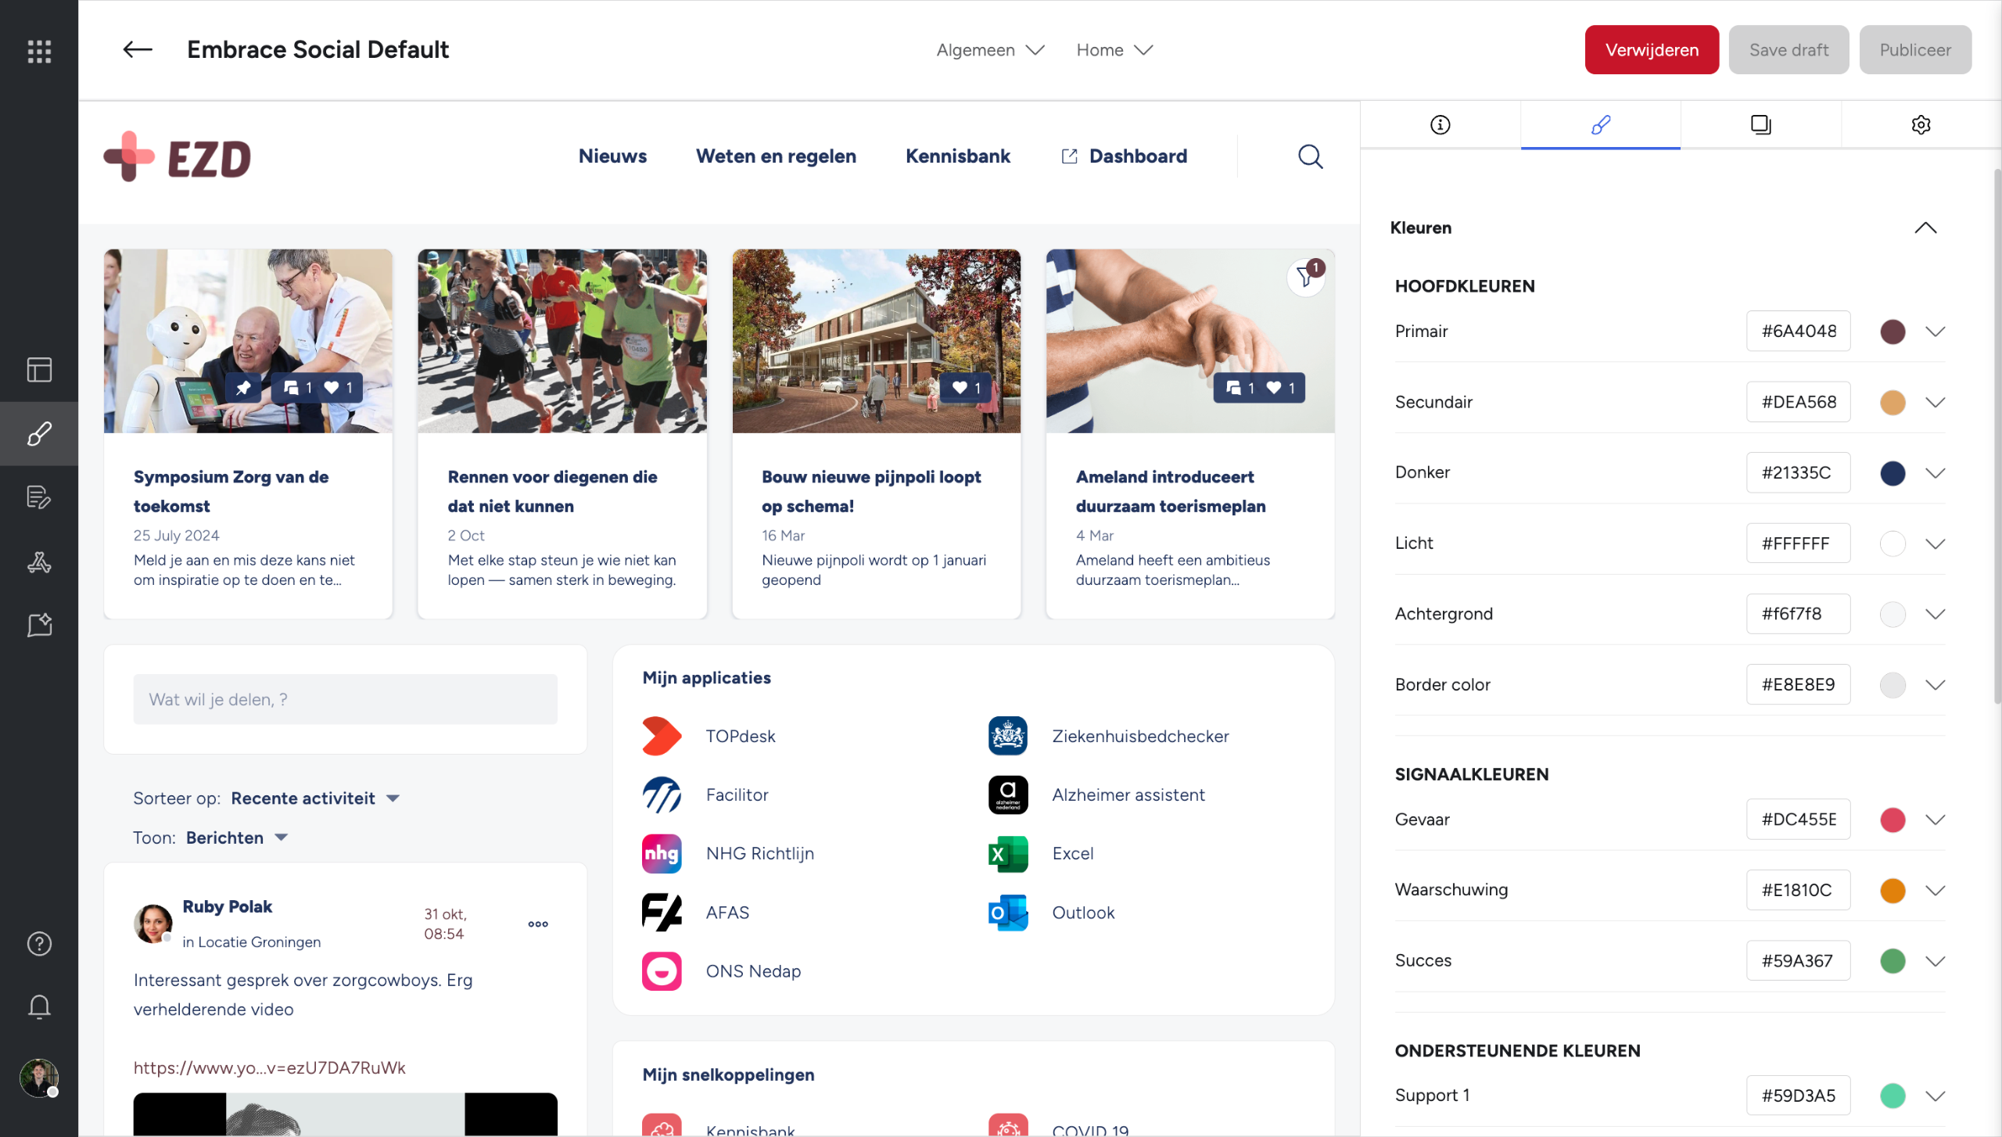
Task: Open Nieuws in preview navigation
Action: pyautogui.click(x=612, y=156)
